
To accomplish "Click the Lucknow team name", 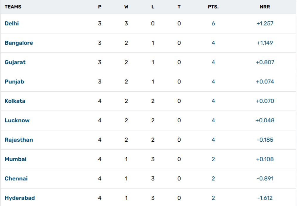I will point(17,121).
